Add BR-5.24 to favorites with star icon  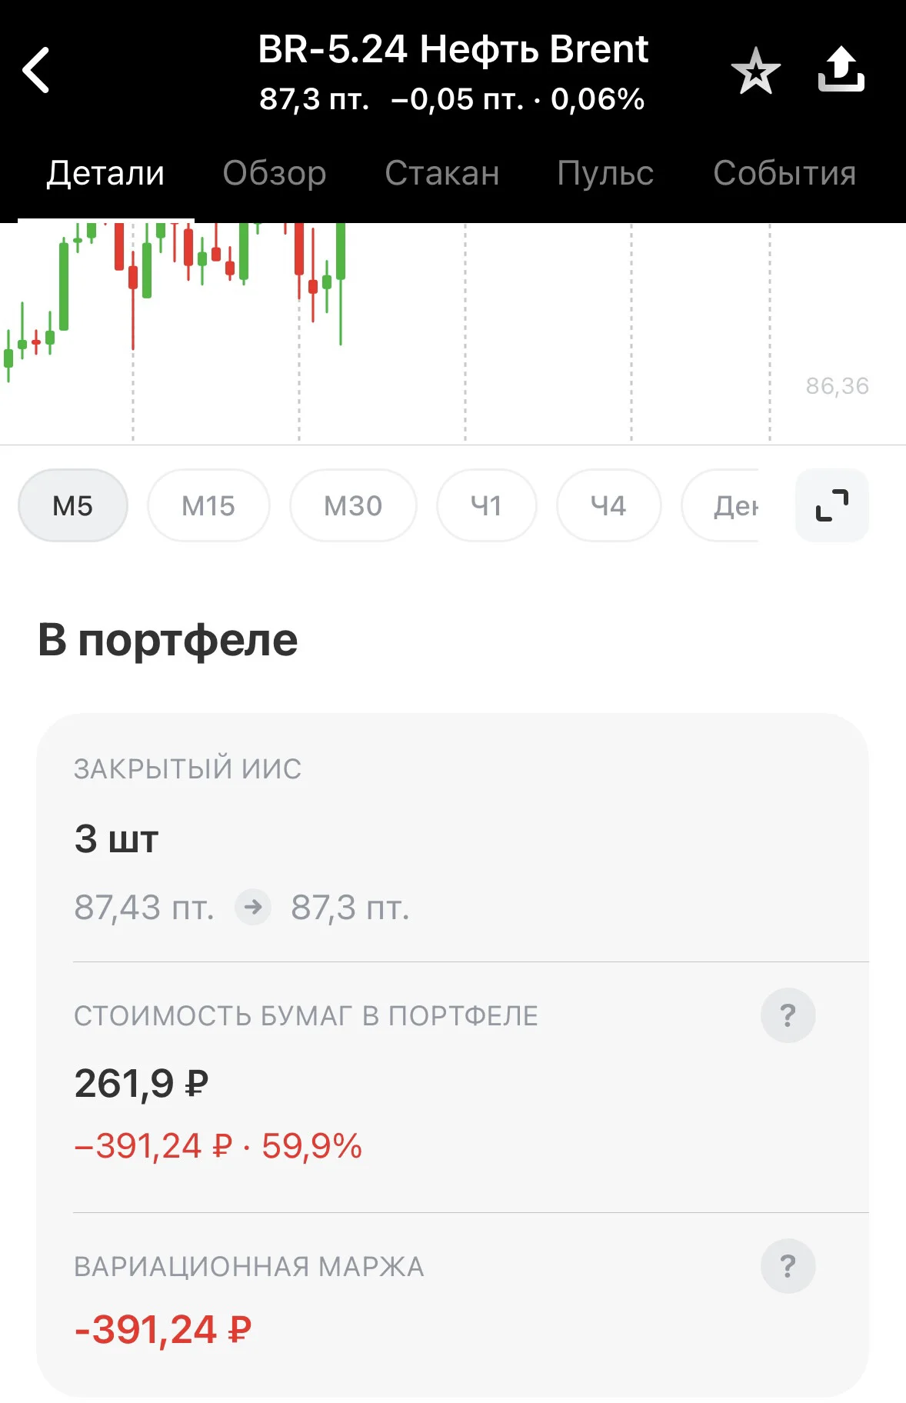pos(755,71)
